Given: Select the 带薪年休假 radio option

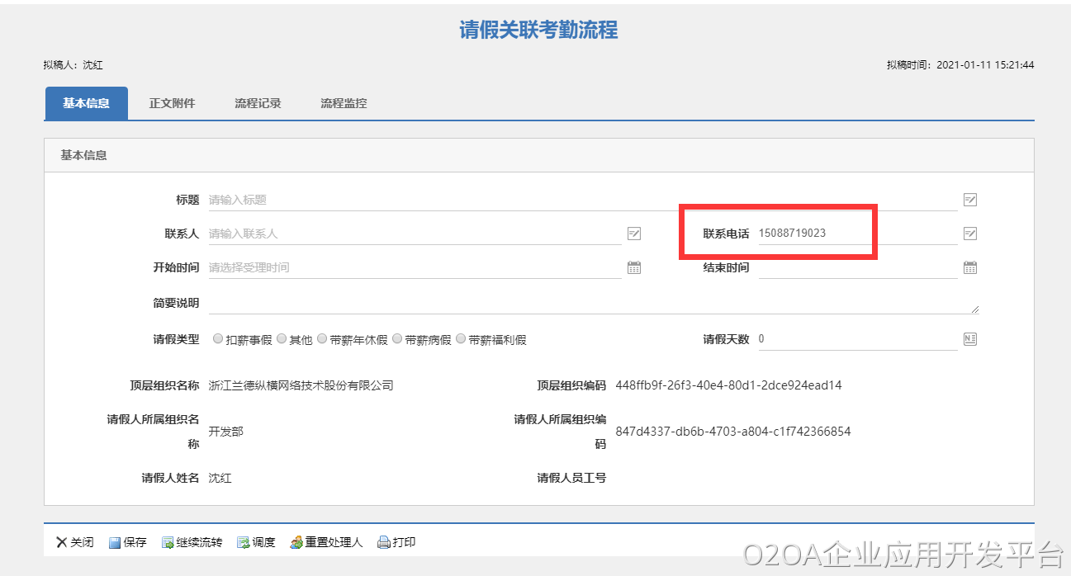Looking at the screenshot, I should coord(322,339).
